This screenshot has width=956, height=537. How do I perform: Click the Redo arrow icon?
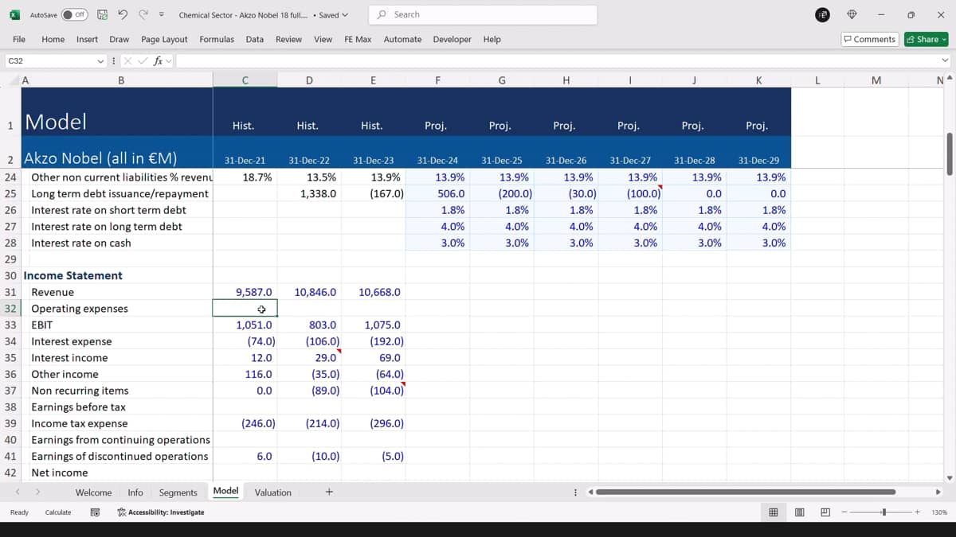click(x=143, y=14)
